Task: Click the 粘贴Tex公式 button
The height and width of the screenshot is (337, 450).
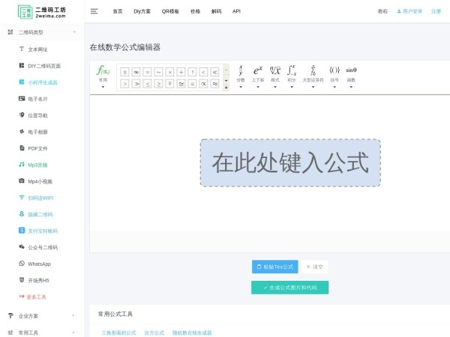Action: (x=274, y=267)
